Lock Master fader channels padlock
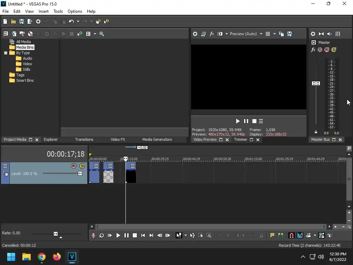Image resolution: width=353 pixels, height=265 pixels. [316, 132]
